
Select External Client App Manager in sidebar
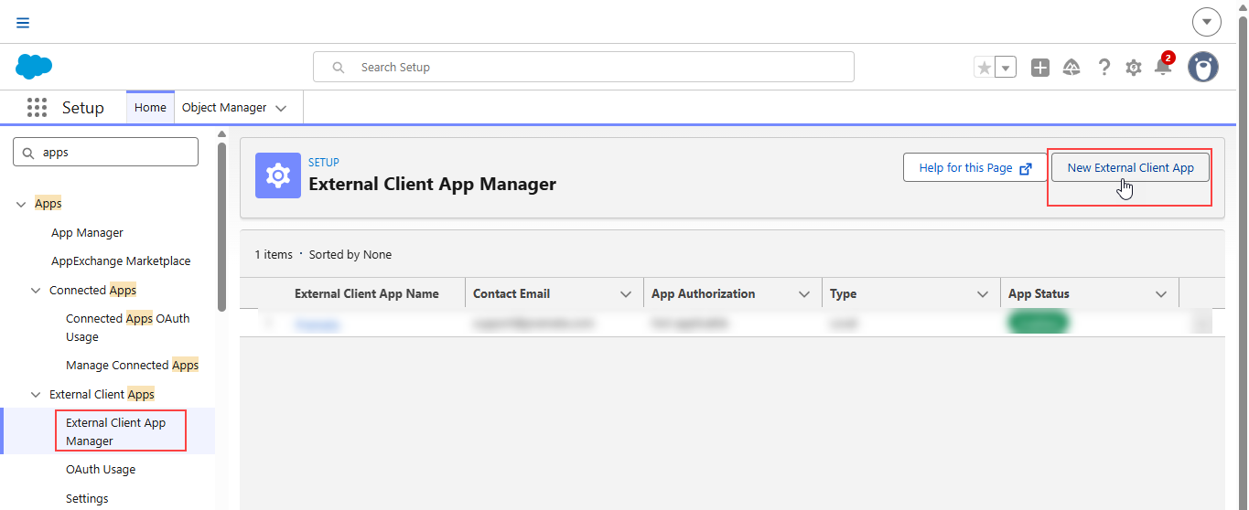116,431
